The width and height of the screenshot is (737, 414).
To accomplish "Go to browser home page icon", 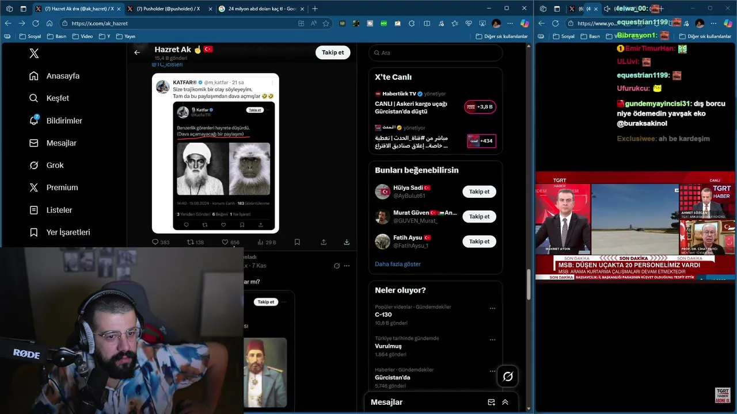I will 50,24.
